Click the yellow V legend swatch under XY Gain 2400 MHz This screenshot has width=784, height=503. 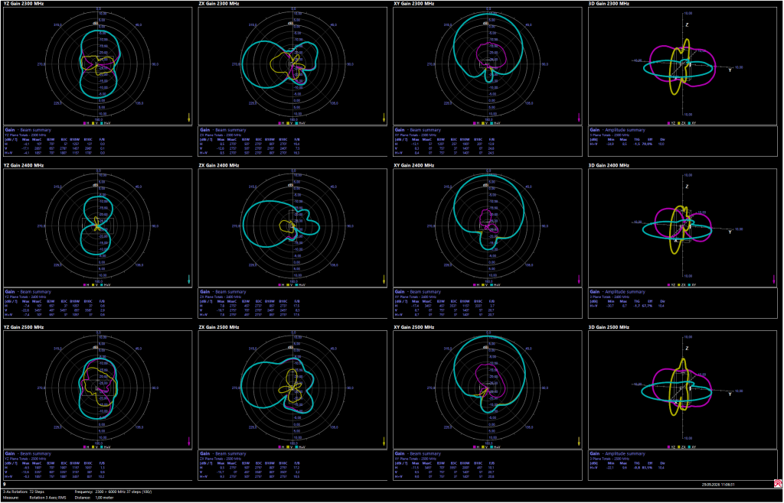[x=482, y=284]
